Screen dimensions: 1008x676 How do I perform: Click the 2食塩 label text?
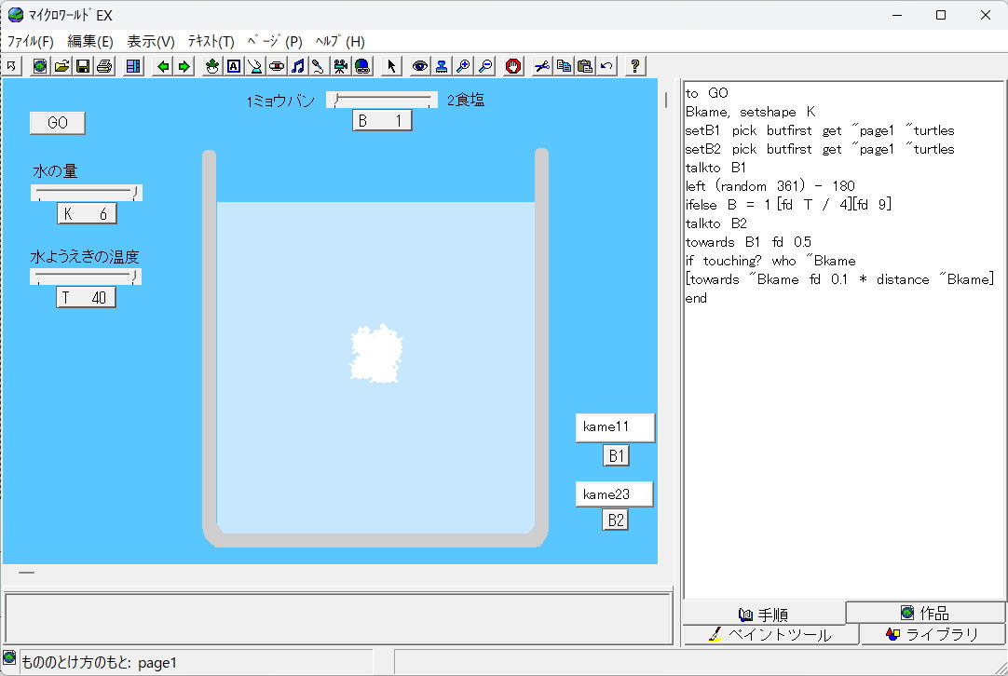click(466, 100)
